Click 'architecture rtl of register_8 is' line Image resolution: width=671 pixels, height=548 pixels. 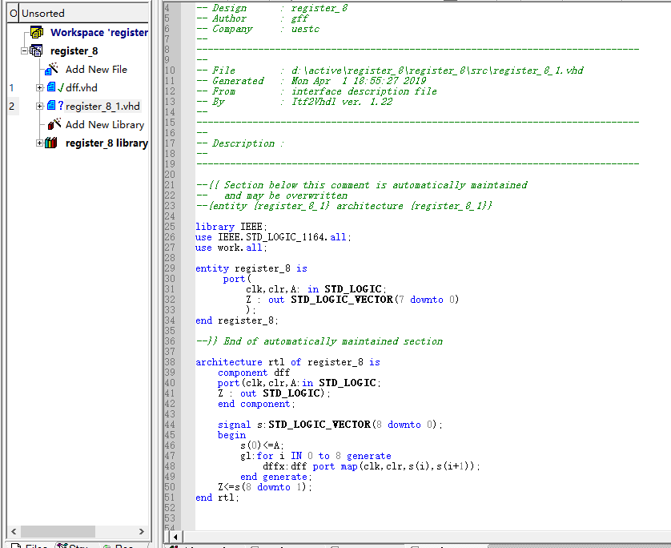(287, 362)
